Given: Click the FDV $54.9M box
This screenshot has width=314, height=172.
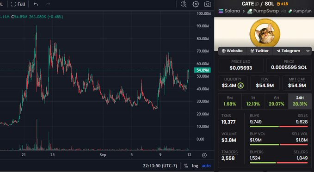Looking at the screenshot, I should tap(265, 83).
